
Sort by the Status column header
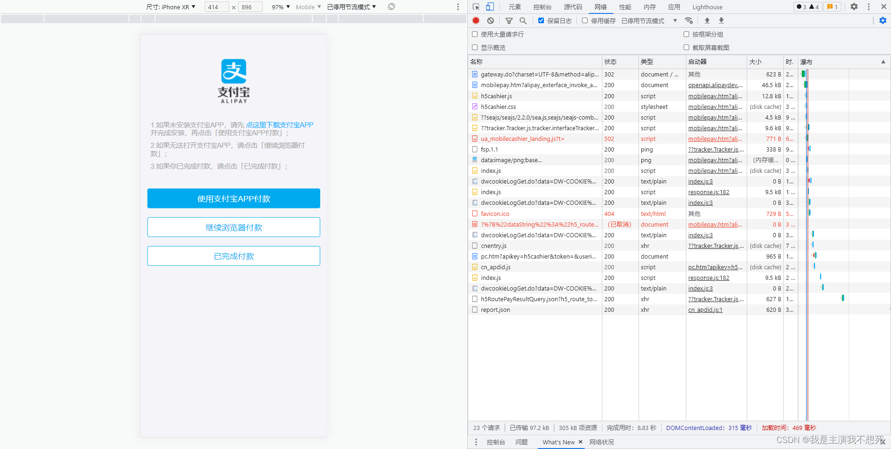(x=620, y=62)
